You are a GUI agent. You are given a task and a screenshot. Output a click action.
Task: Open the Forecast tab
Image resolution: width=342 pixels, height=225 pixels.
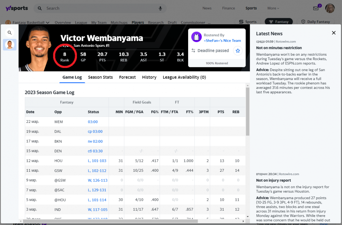point(127,77)
